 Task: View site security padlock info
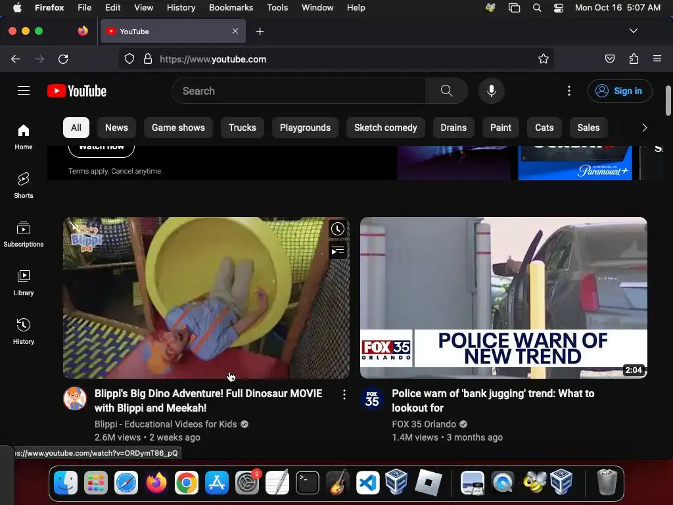148,59
